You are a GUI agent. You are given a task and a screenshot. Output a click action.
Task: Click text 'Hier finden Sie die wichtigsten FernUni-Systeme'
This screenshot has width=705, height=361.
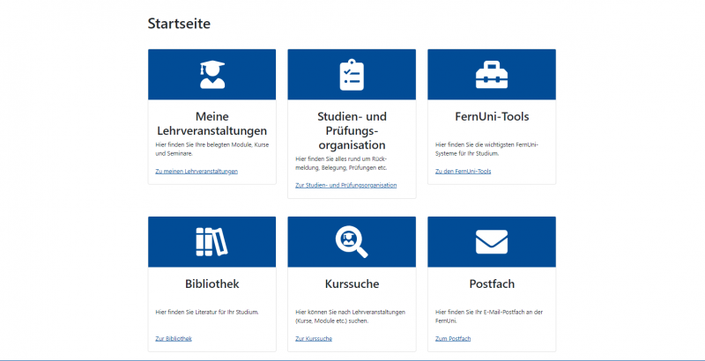coord(487,149)
